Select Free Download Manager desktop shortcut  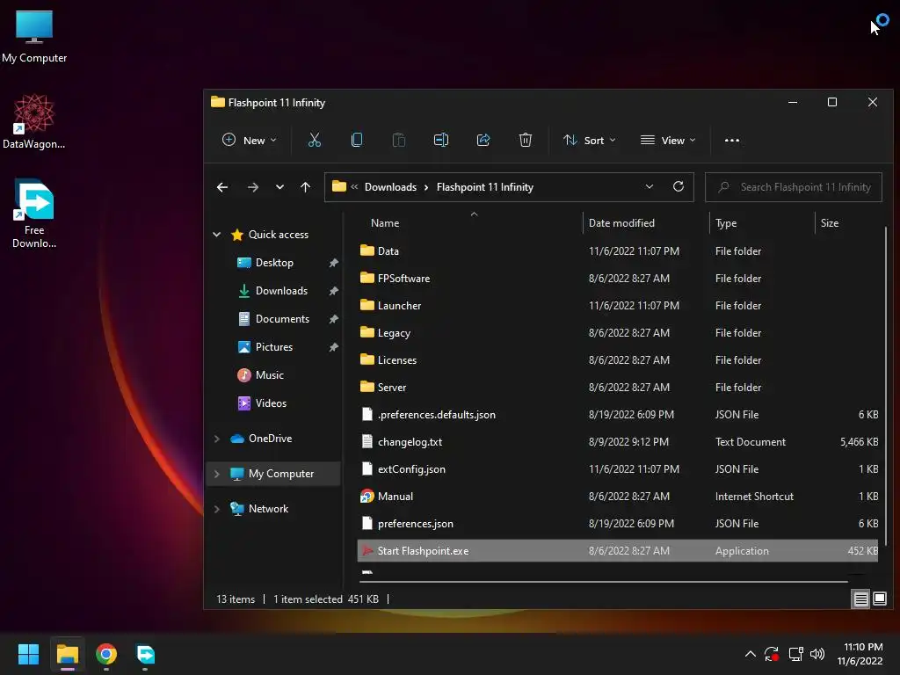coord(34,214)
